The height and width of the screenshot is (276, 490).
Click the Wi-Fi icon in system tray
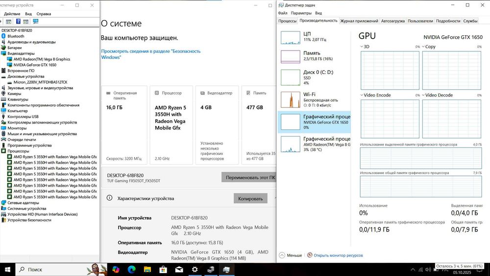[x=420, y=270]
